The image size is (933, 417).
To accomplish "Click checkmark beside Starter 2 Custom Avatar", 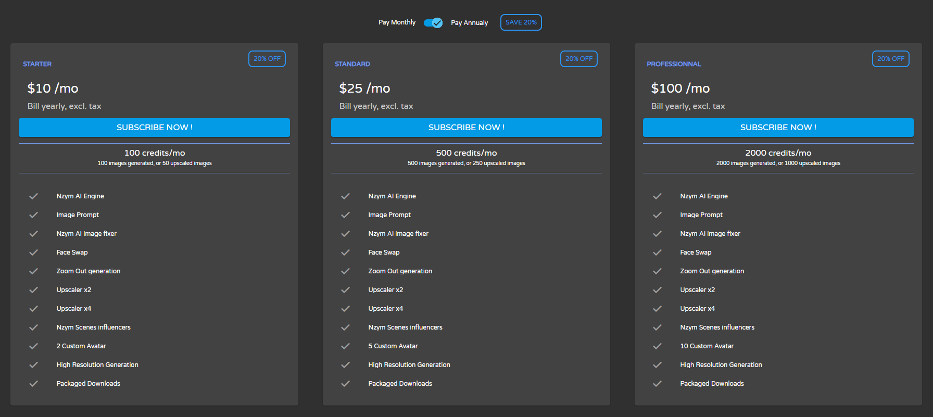I will [34, 346].
